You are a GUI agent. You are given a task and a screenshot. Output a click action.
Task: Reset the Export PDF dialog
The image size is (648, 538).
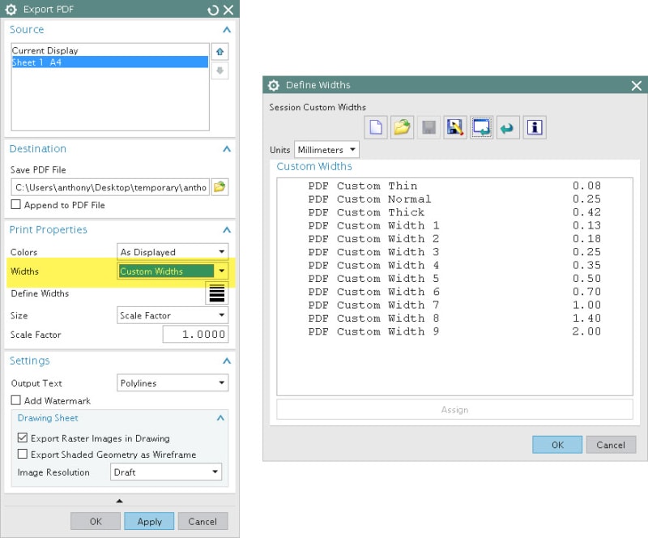(213, 10)
